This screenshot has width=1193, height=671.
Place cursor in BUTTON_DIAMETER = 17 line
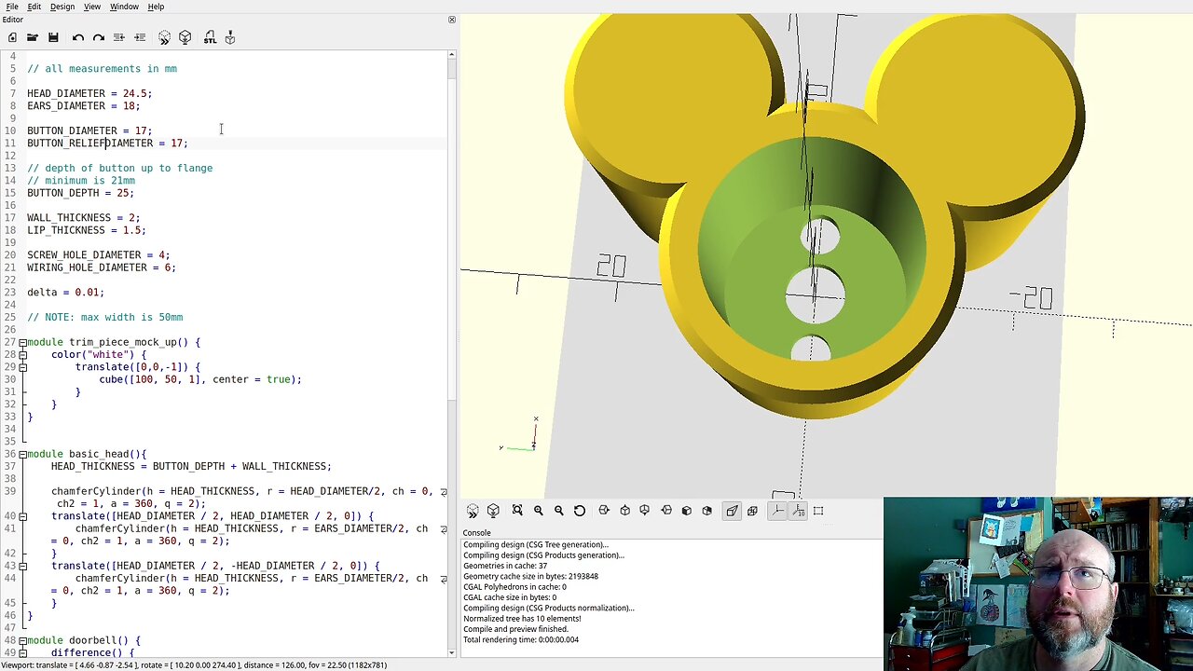[89, 130]
